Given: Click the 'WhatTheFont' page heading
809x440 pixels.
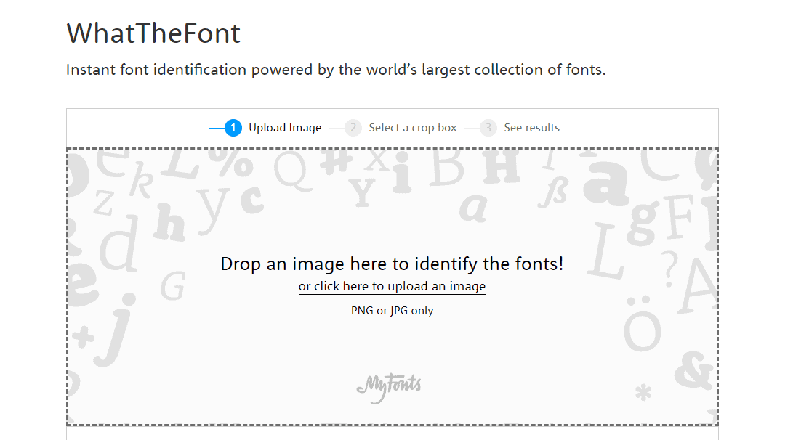Looking at the screenshot, I should (x=153, y=33).
